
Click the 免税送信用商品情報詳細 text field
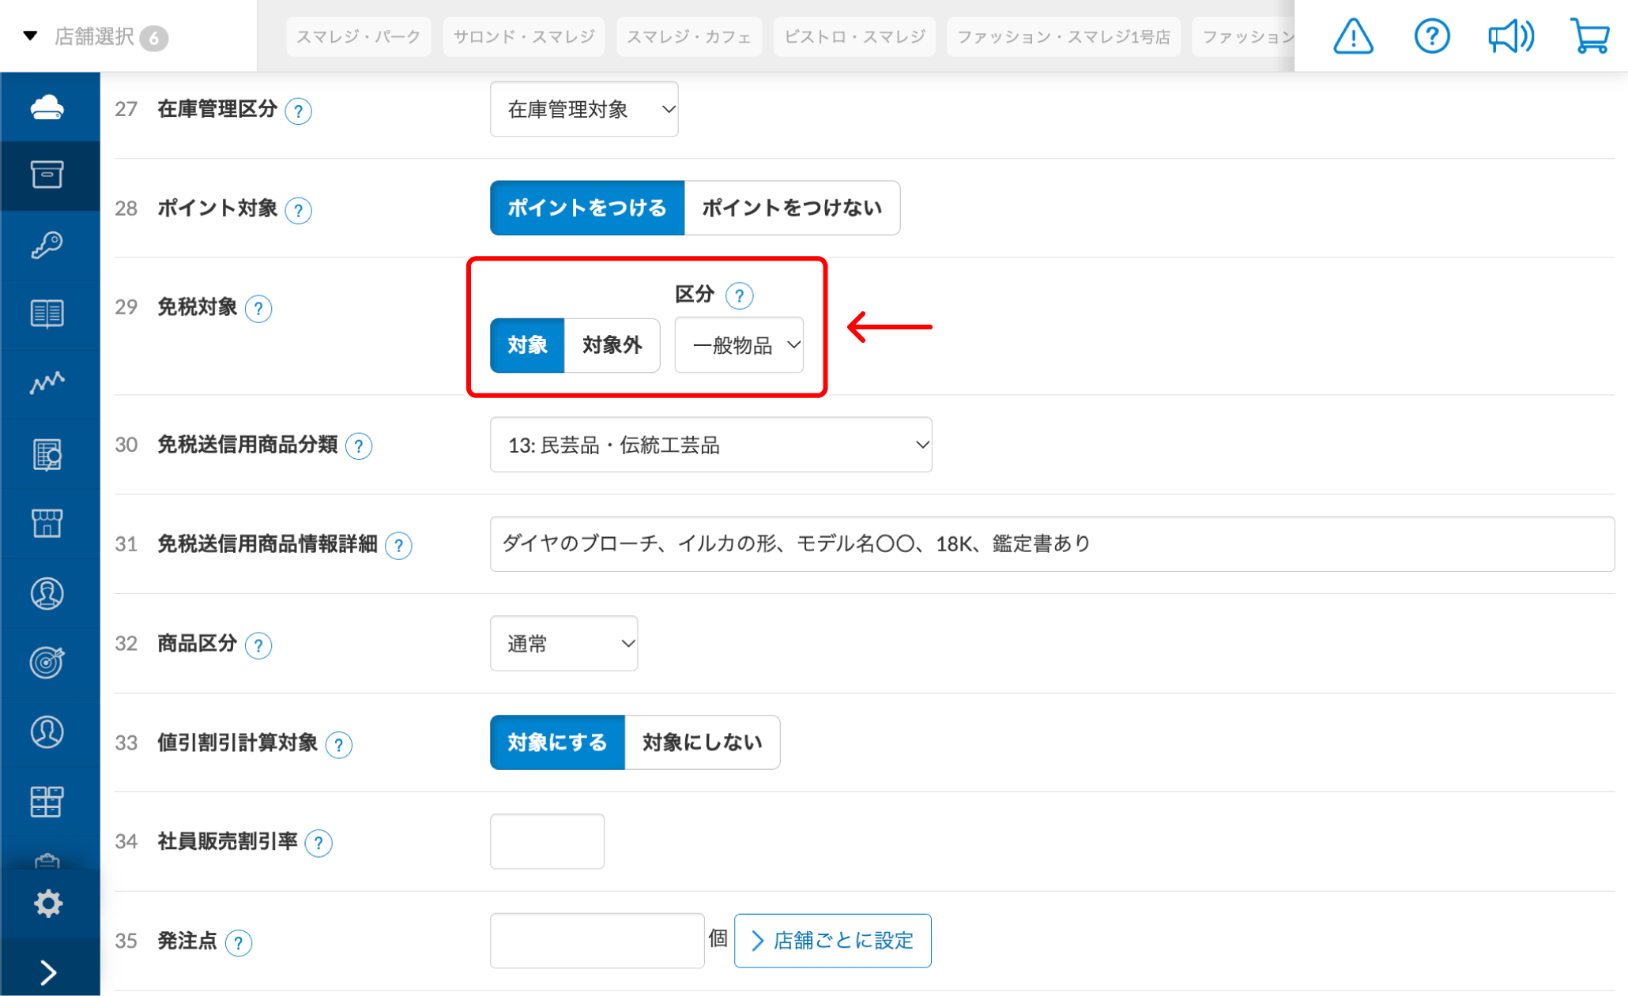[1052, 544]
